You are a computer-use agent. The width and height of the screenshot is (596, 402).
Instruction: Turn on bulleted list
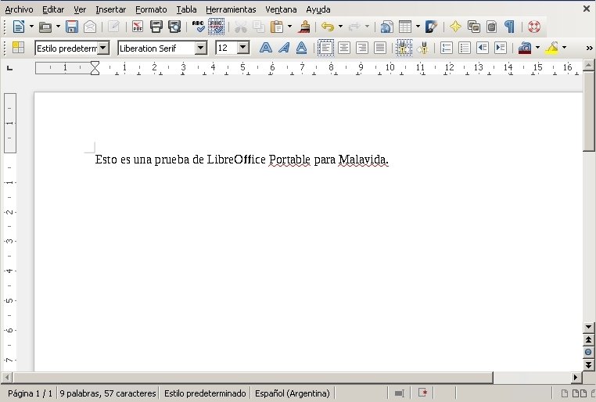(465, 48)
